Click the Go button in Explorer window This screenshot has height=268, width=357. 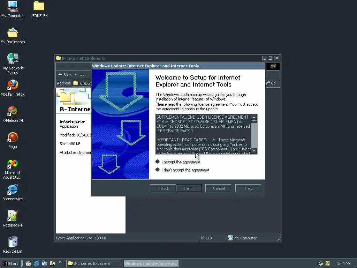[x=271, y=83]
